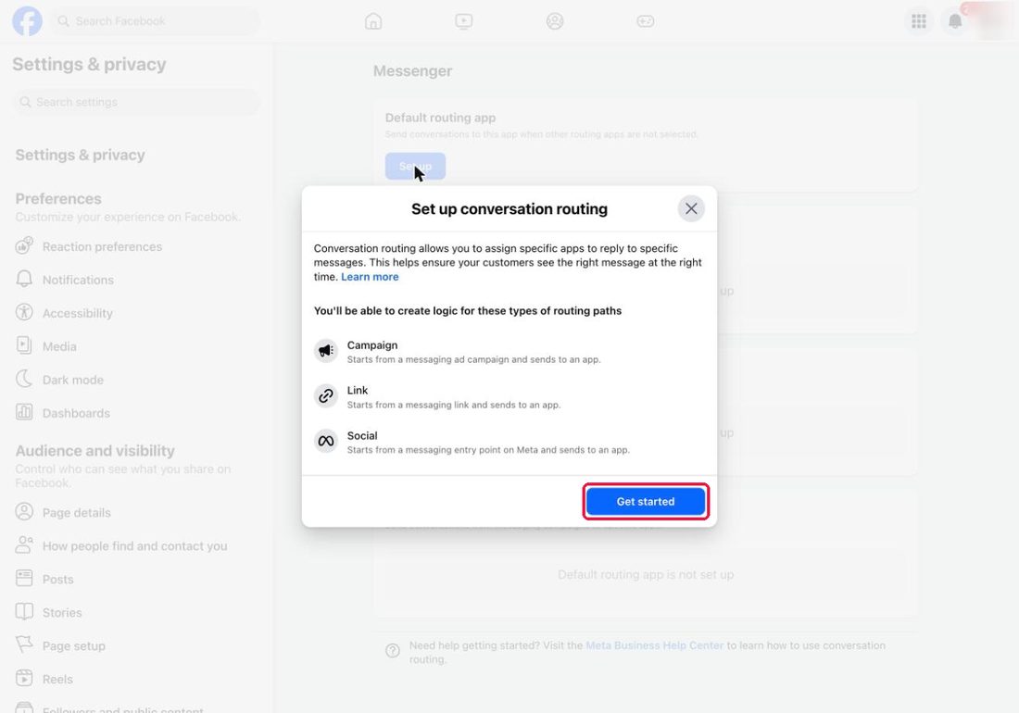The height and width of the screenshot is (713, 1019).
Task: Click the Preferences section heading
Action: point(58,199)
